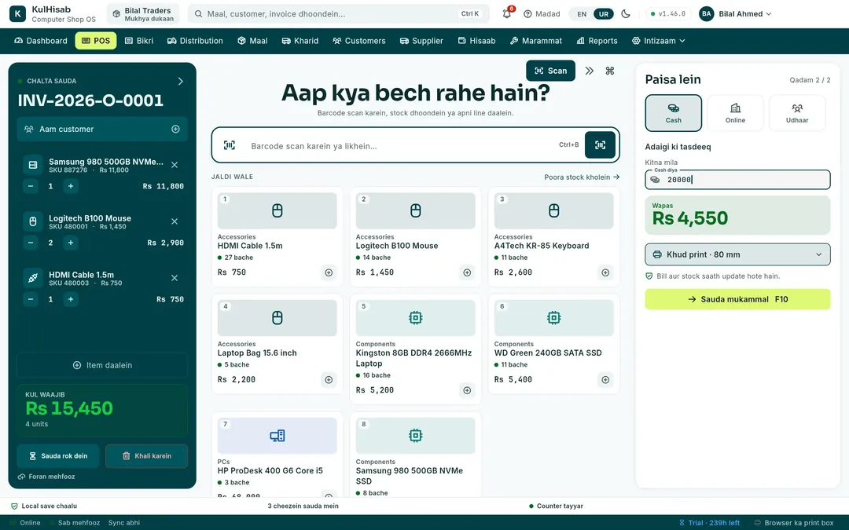Decrease Samsung 980 quantity
This screenshot has width=849, height=530.
(31, 186)
